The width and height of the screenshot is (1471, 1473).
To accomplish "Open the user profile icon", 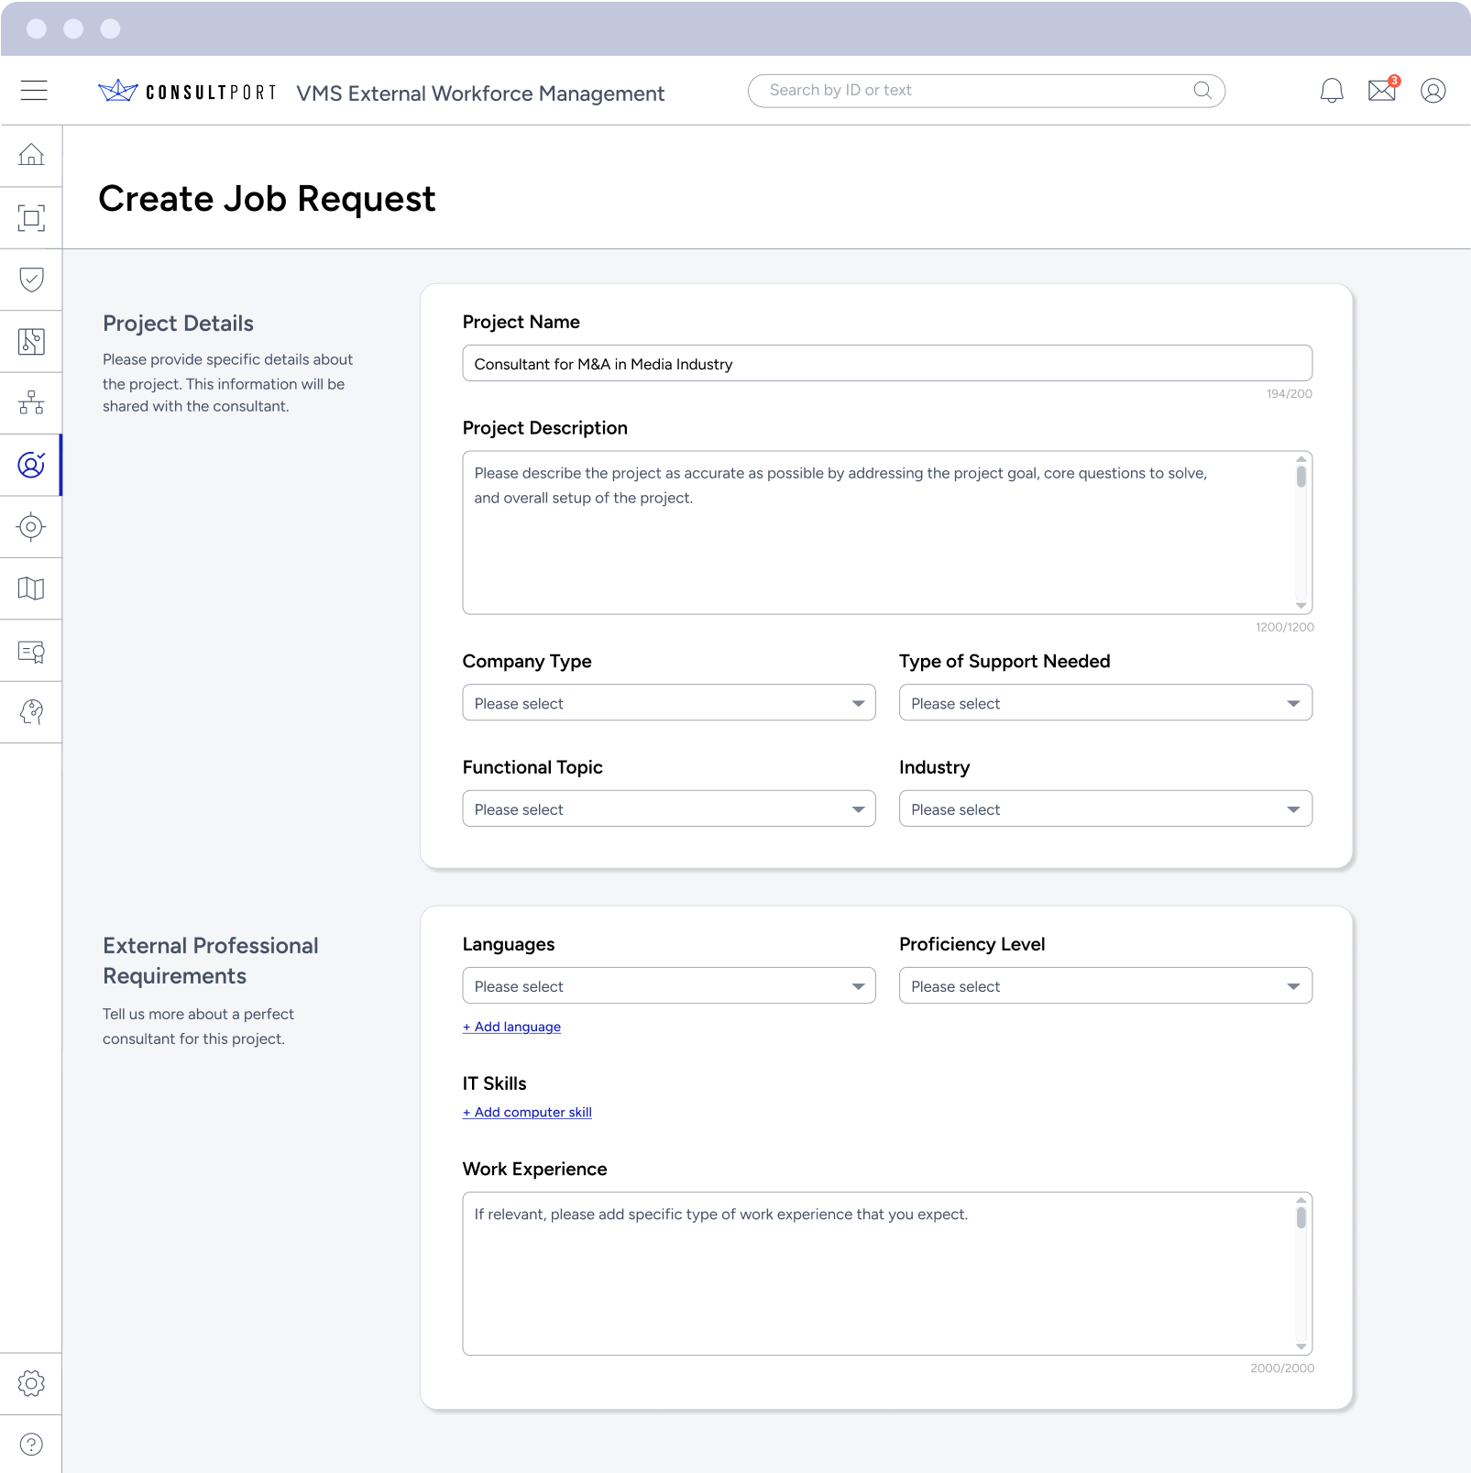I will [x=1433, y=90].
